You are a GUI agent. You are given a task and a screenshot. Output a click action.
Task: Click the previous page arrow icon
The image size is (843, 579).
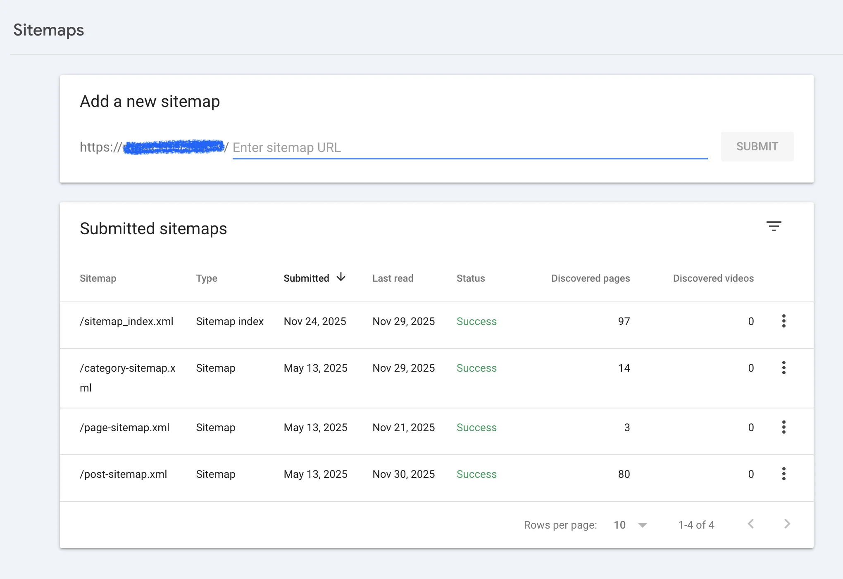click(x=751, y=524)
